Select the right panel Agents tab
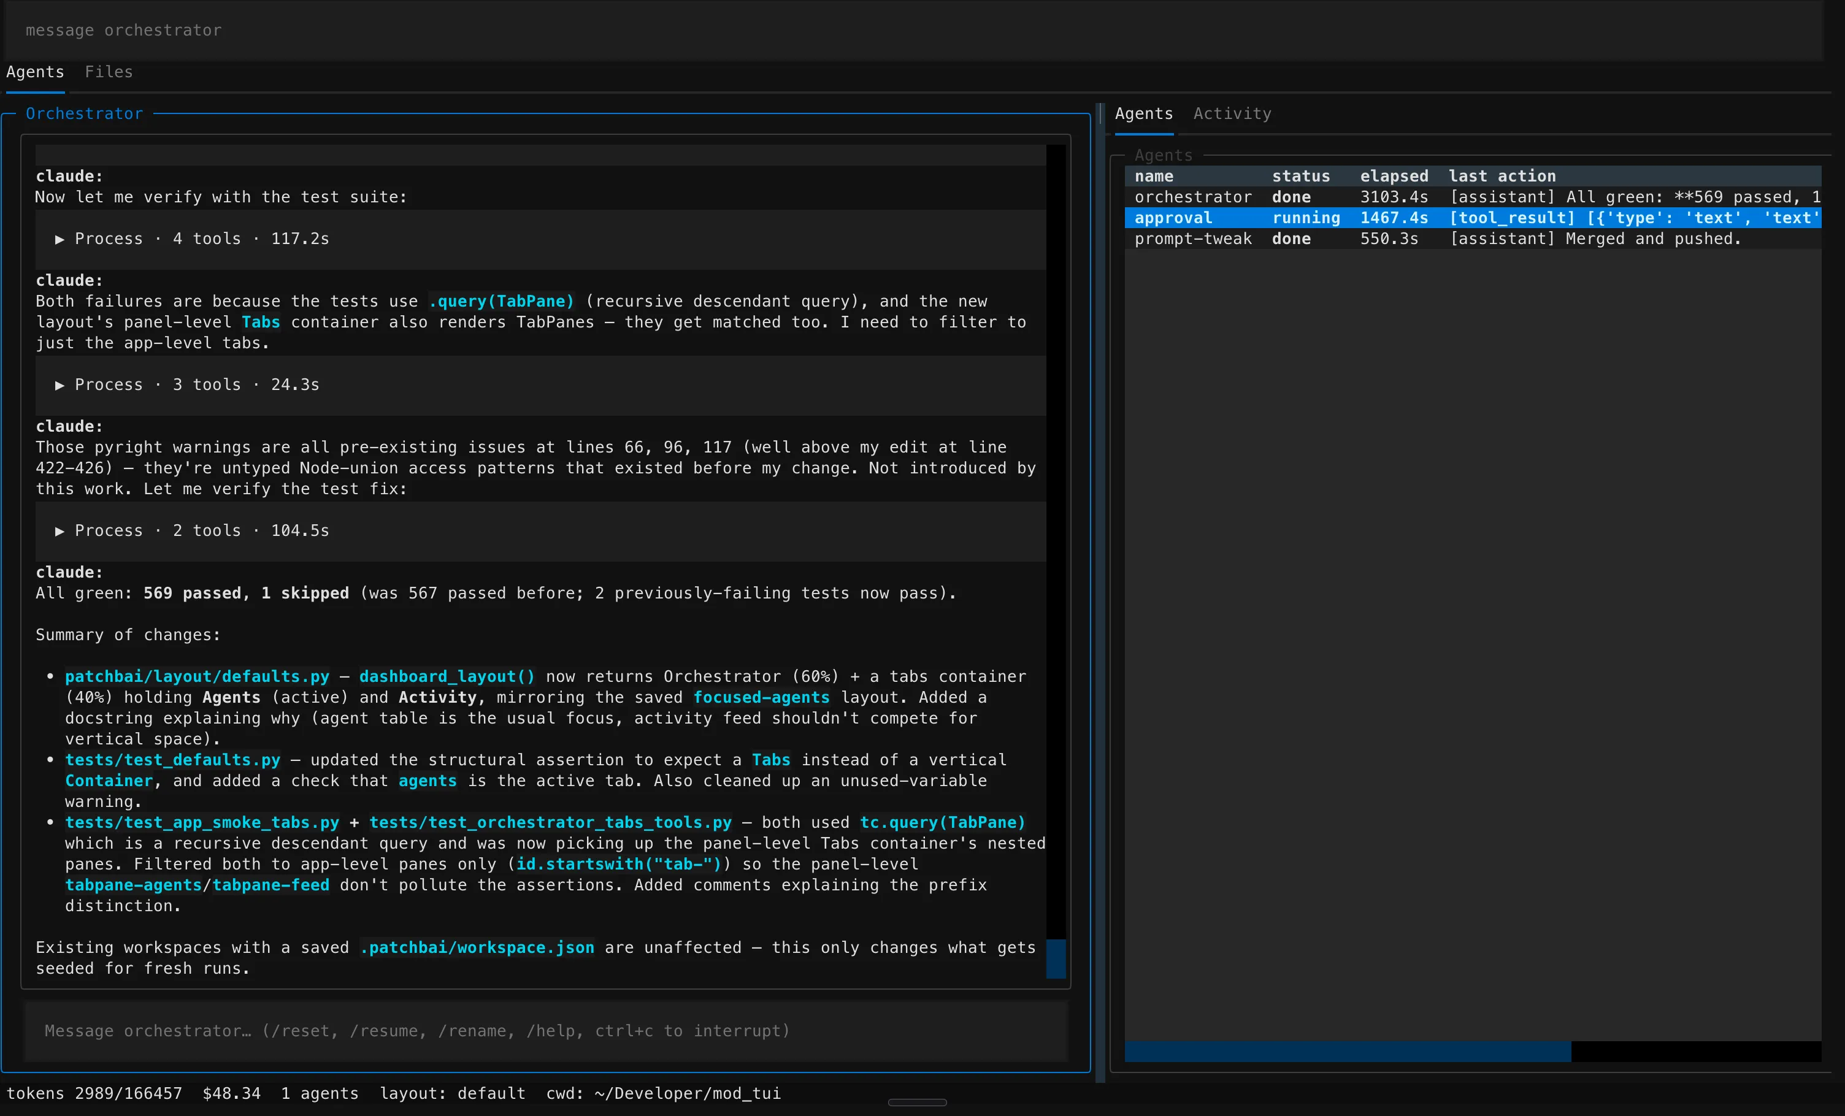 1143,114
